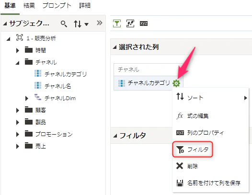
Task: Choose 名前を付けて列を保存 menu entry
Action: [210, 183]
